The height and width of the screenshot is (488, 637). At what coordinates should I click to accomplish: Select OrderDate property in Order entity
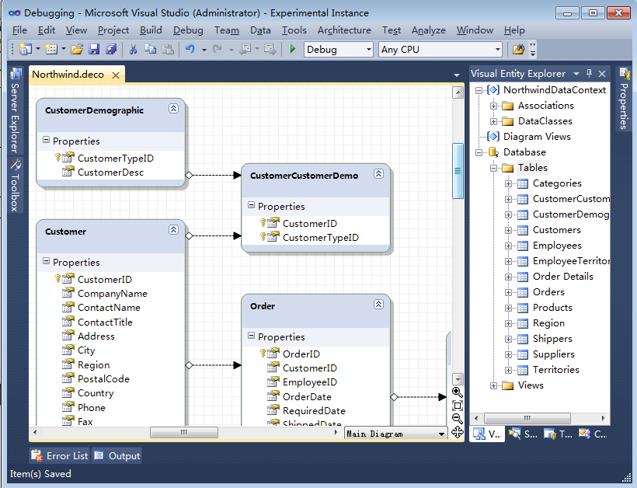pyautogui.click(x=307, y=397)
